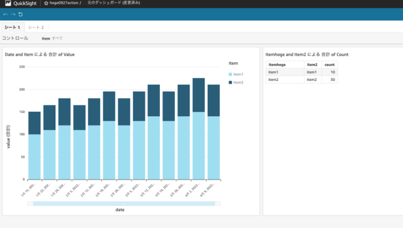Click the chart title Date and Item による 合計 of Value
The image size is (403, 228).
40,55
